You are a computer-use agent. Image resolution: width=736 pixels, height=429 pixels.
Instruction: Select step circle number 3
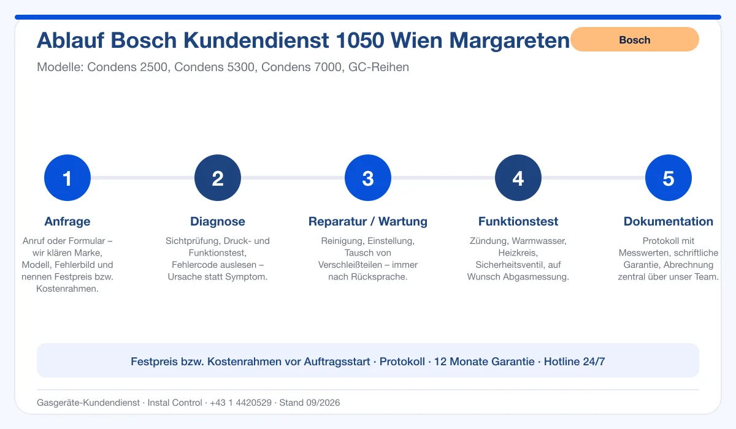tap(368, 178)
